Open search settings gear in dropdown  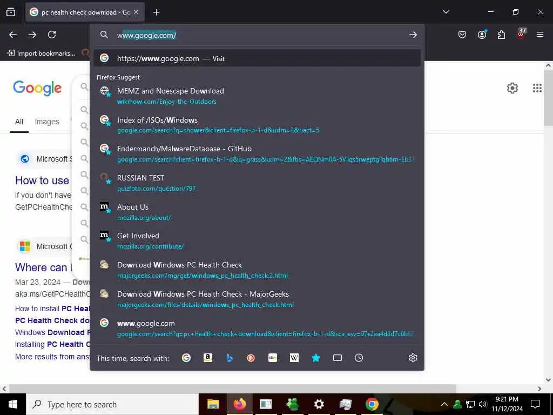(413, 358)
